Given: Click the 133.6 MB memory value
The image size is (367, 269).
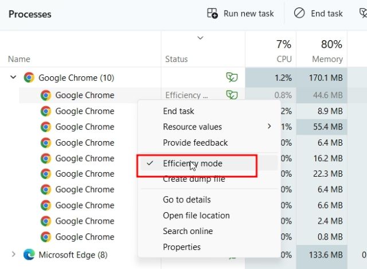Looking at the screenshot, I should [x=326, y=255].
